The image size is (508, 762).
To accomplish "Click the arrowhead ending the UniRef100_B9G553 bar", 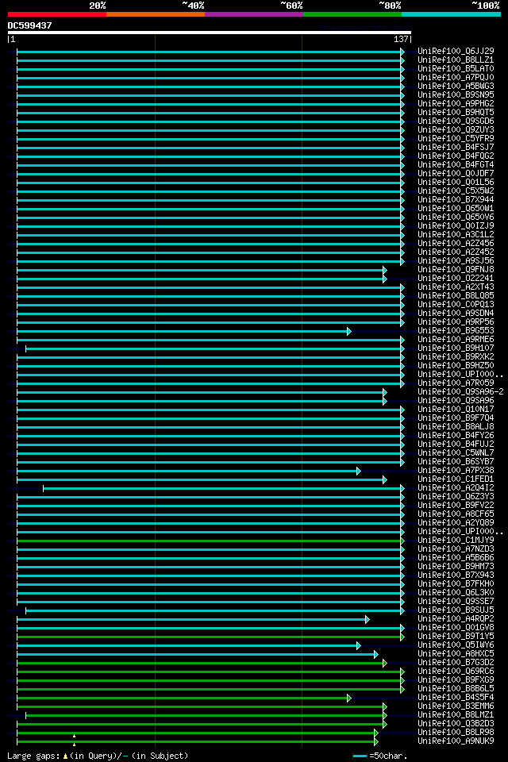I will [x=349, y=332].
